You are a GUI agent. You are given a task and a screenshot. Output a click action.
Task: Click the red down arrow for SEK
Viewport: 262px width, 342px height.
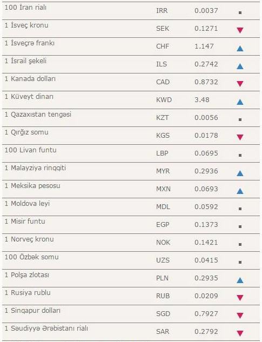click(x=240, y=30)
